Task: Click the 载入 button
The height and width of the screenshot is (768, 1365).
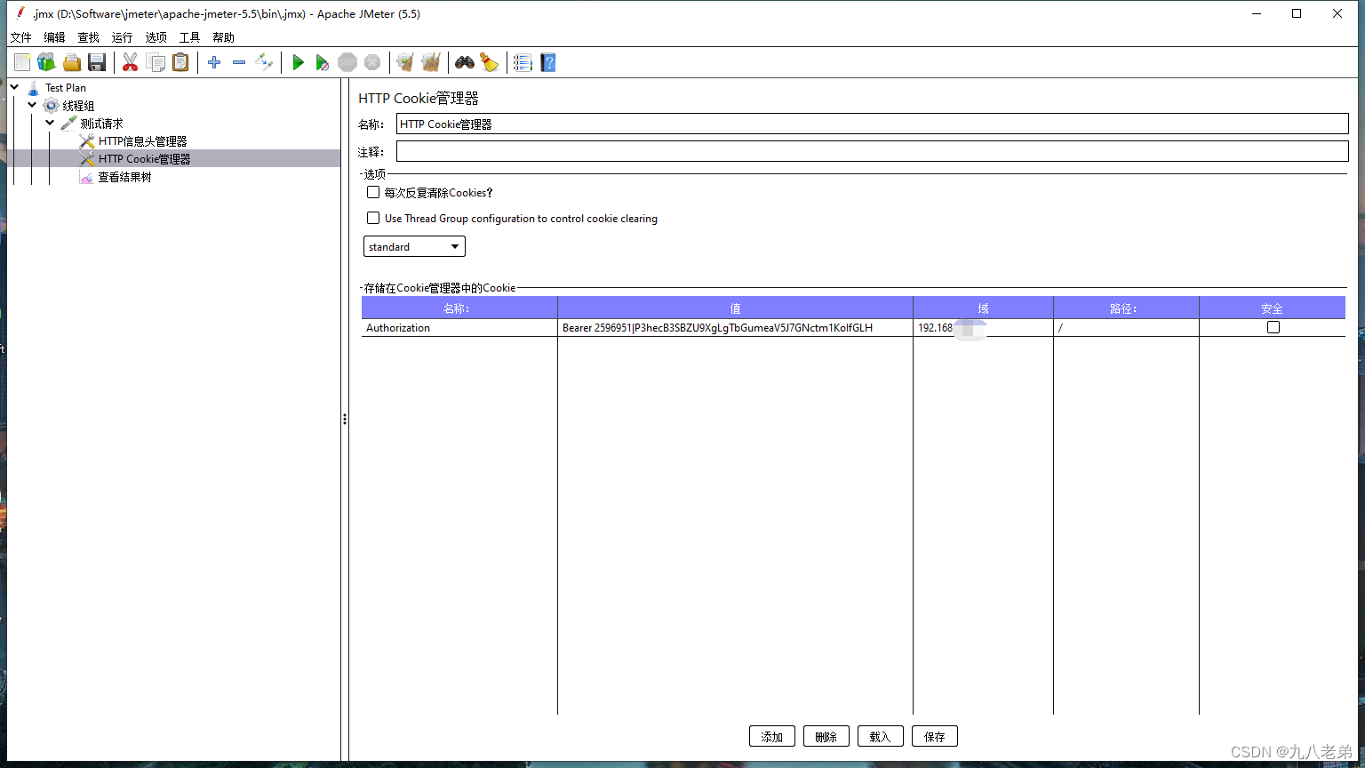Action: (x=881, y=736)
